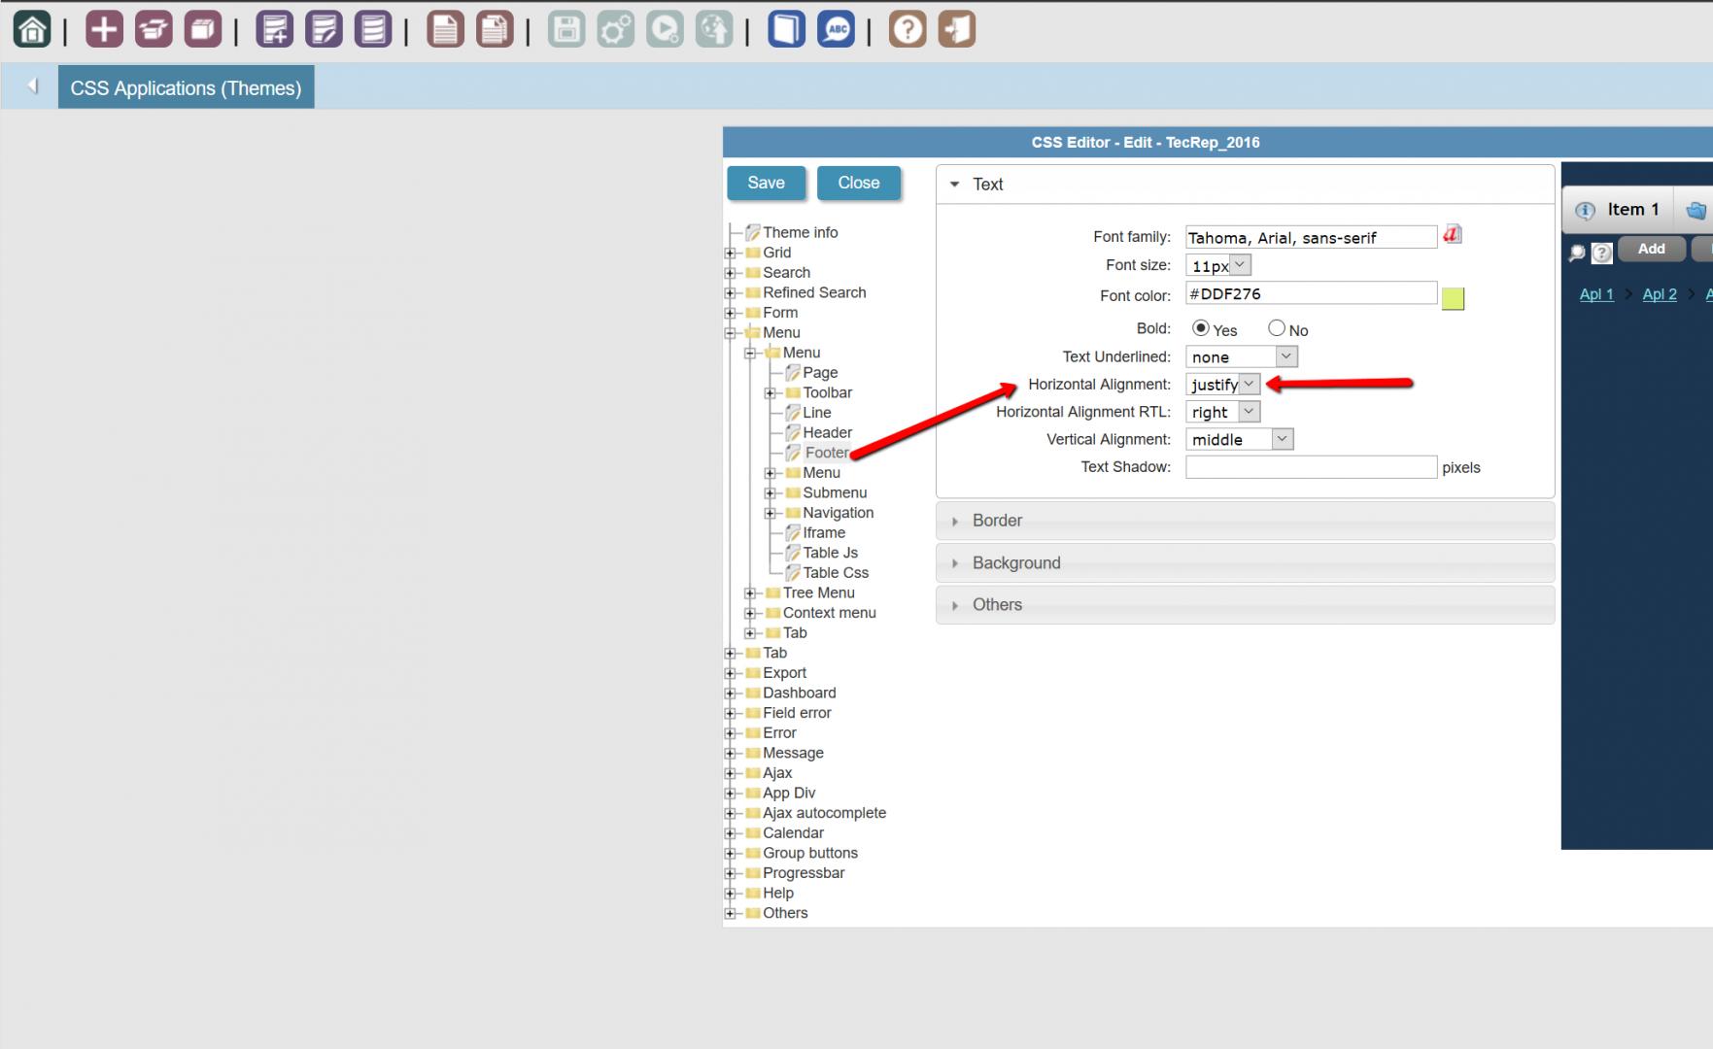
Task: Expand the Grid tree node
Action: click(730, 253)
